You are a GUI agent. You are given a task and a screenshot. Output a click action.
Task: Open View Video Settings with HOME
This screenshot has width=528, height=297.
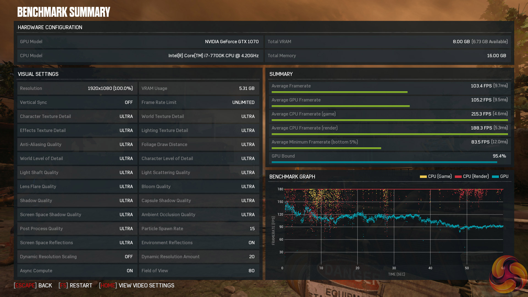137,285
